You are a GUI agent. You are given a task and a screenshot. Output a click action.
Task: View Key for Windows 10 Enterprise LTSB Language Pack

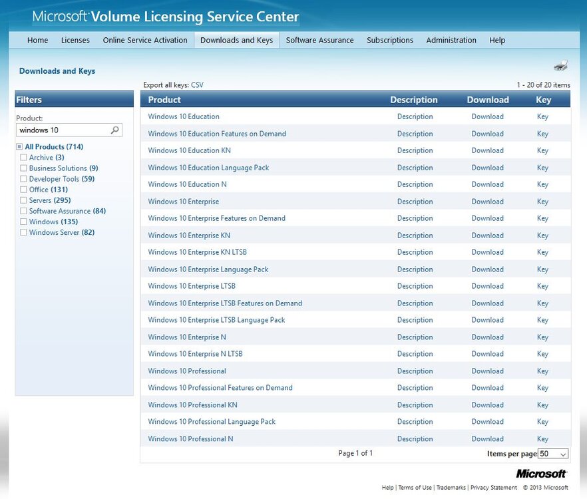coord(542,320)
